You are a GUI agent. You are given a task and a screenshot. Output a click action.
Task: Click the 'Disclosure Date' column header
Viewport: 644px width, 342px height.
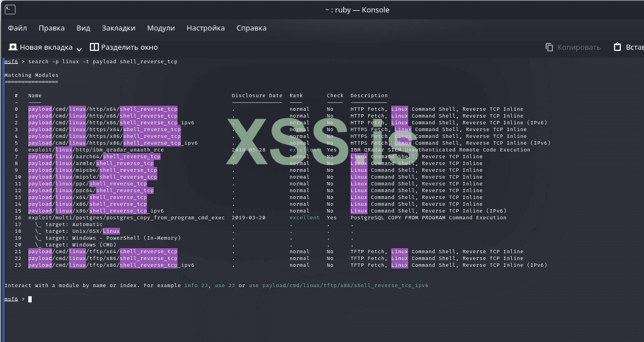(x=257, y=96)
